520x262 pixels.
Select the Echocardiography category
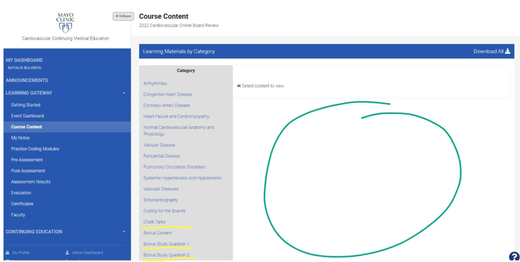(x=161, y=200)
